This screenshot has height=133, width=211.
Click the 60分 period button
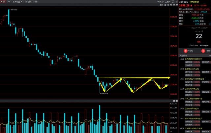pyautogui.click(x=3, y=2)
